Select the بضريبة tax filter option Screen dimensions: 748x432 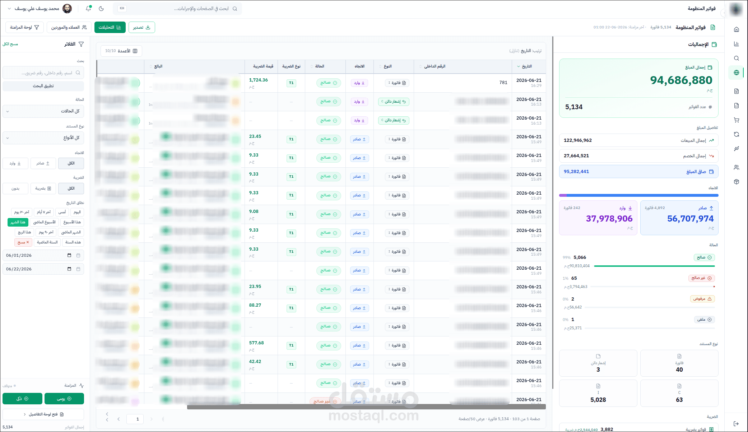point(43,189)
